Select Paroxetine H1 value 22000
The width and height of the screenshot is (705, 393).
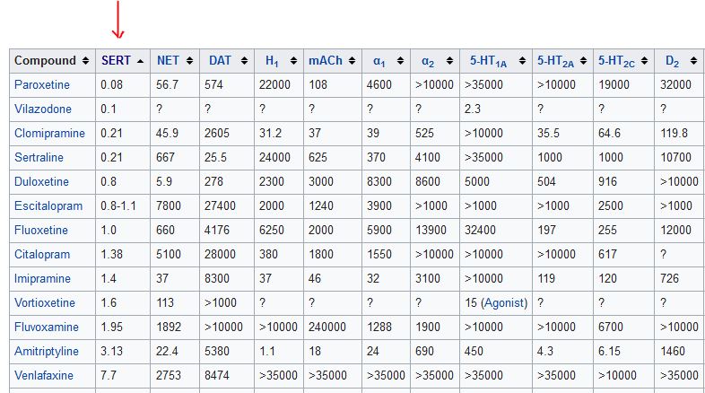coord(274,85)
